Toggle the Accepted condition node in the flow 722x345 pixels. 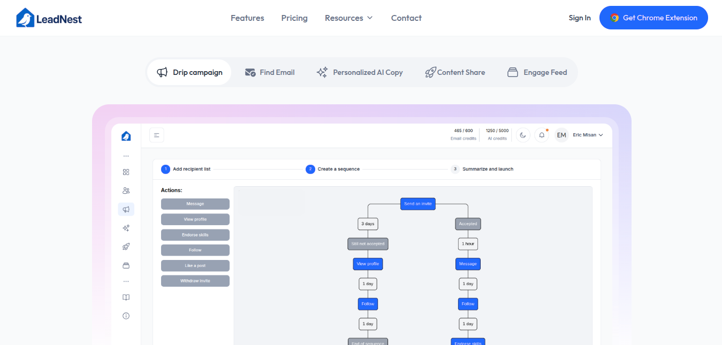[x=468, y=224]
